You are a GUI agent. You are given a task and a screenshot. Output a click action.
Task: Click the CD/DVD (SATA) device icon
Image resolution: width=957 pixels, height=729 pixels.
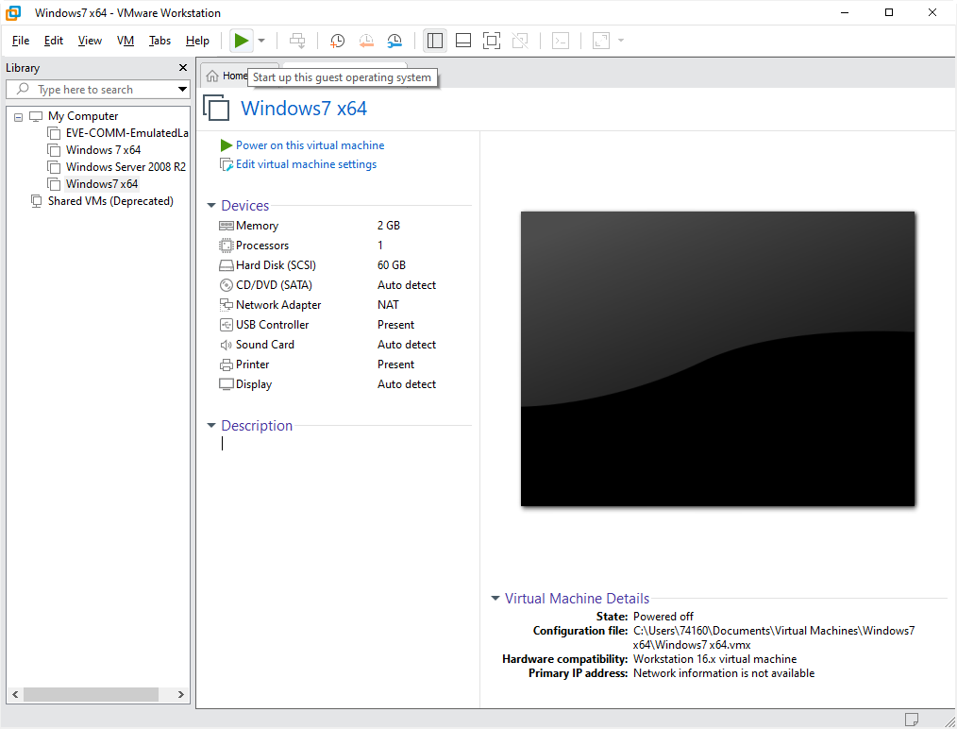pyautogui.click(x=227, y=285)
